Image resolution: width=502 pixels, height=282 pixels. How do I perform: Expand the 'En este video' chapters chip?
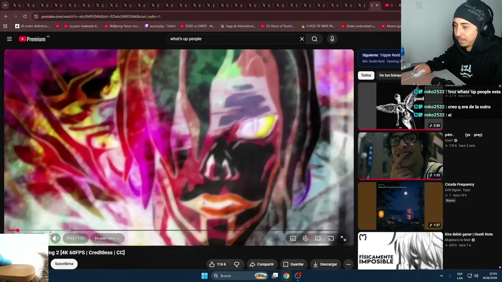pyautogui.click(x=107, y=238)
